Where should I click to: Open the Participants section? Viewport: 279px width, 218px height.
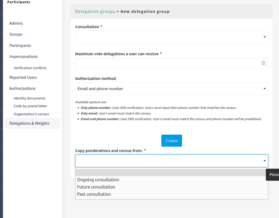tap(20, 45)
